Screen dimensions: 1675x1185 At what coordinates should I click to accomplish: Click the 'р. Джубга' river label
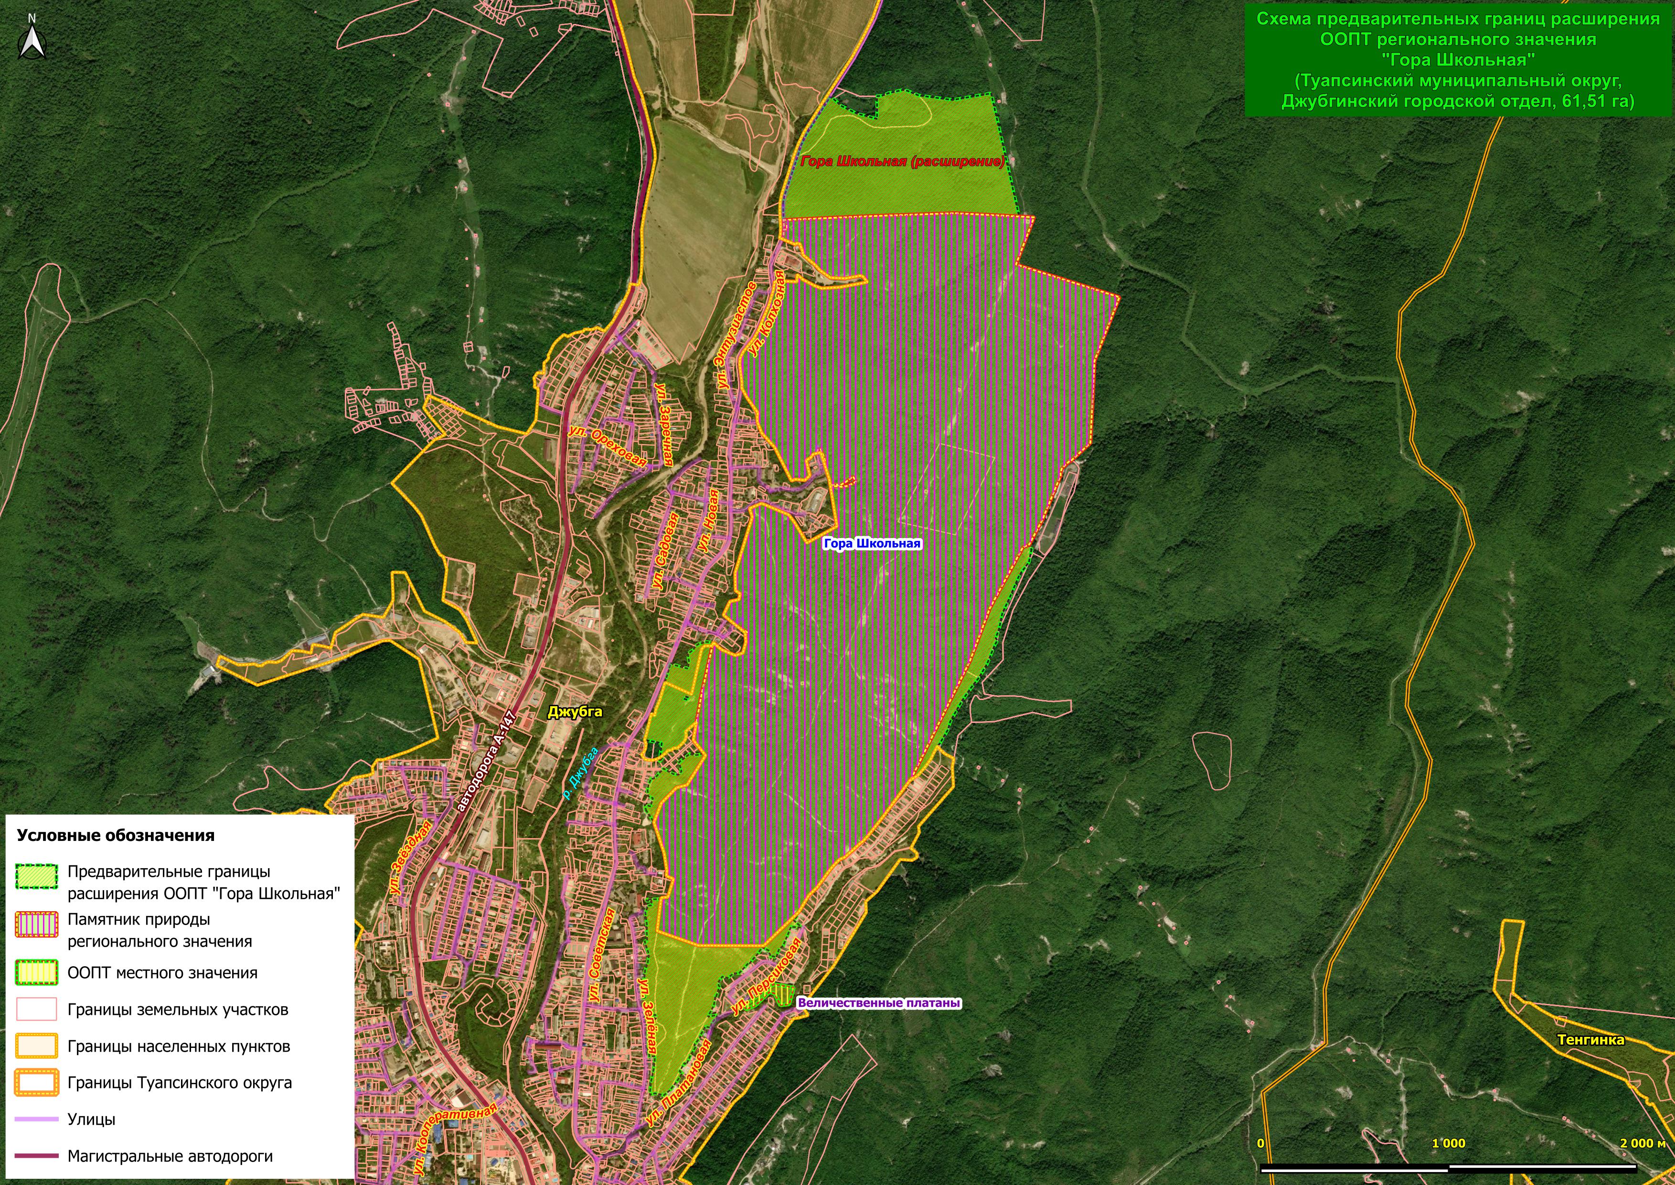tap(581, 774)
